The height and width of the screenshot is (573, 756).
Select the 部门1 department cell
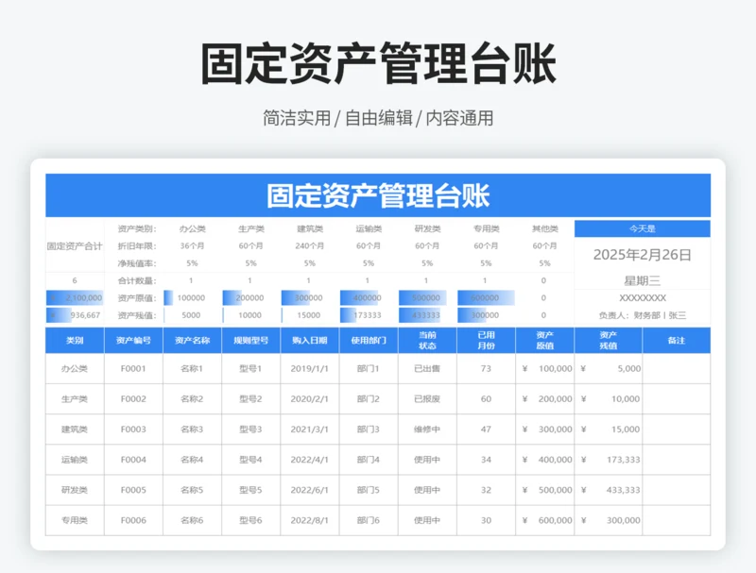[x=369, y=369]
